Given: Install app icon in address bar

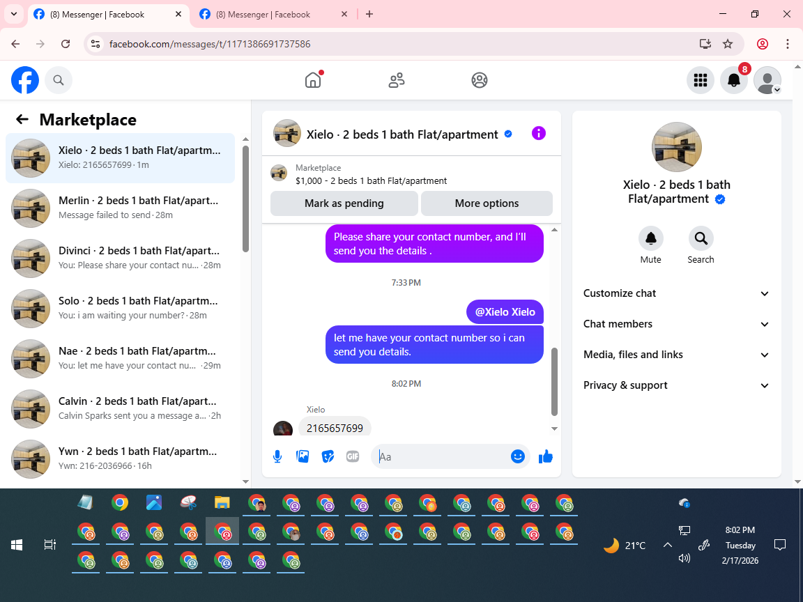Looking at the screenshot, I should 705,44.
